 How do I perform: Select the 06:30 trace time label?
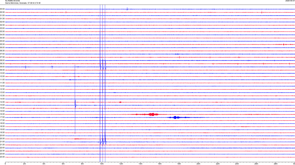pyautogui.click(x=2, y=51)
